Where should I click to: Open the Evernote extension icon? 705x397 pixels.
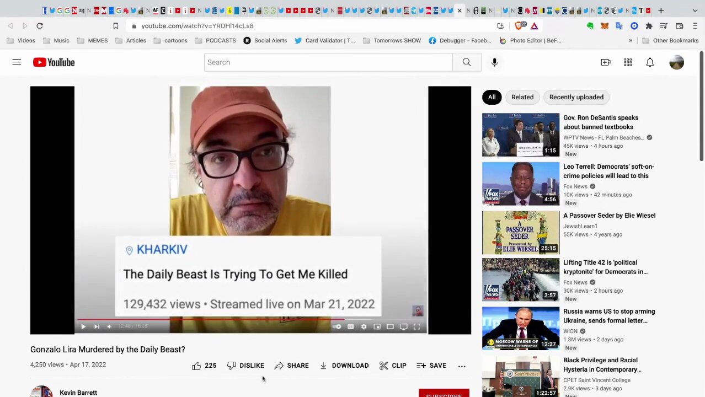pyautogui.click(x=590, y=26)
